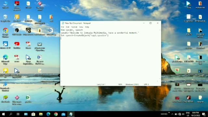The width and height of the screenshot is (208, 117).
Task: Show hidden system tray icons
Action: [x=172, y=114]
